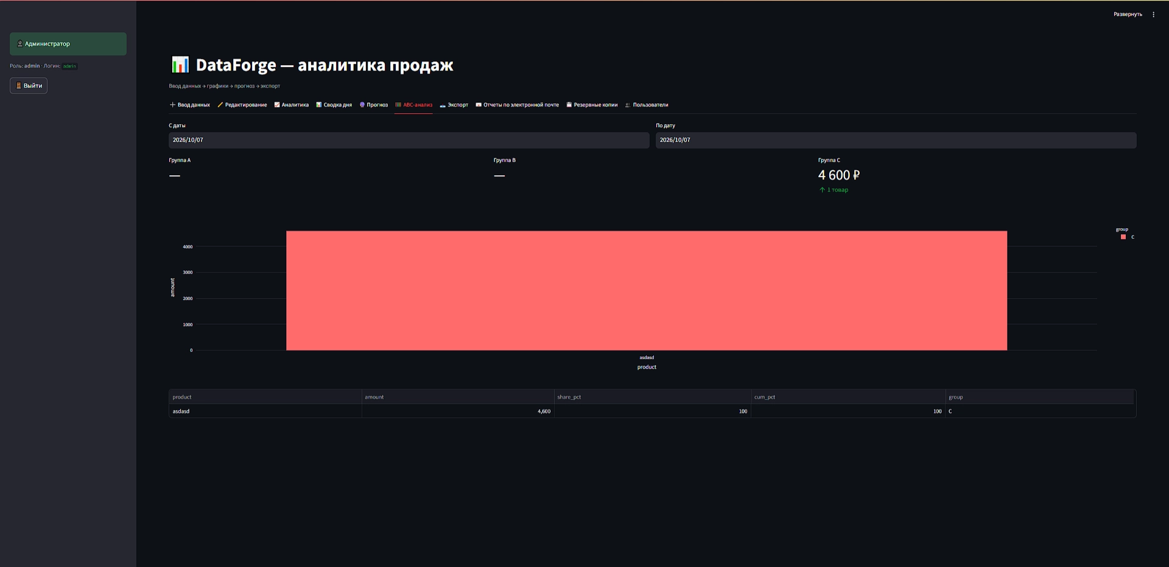Open the Ввод данных tab
Screen dimensions: 1169x567
[189, 105]
